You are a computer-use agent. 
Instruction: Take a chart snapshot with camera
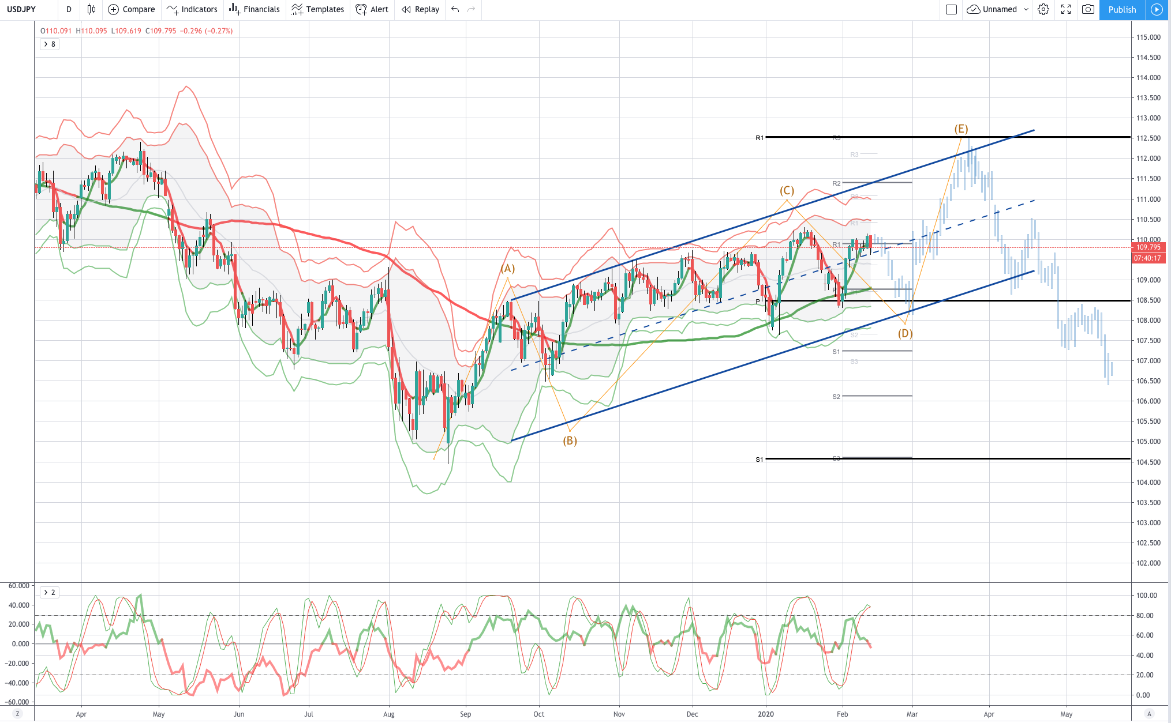tap(1088, 9)
